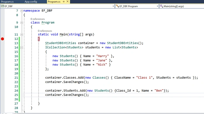Pin the active Program.cs tab
Image resolution: width=204 pixels, height=114 pixels.
click(63, 1)
